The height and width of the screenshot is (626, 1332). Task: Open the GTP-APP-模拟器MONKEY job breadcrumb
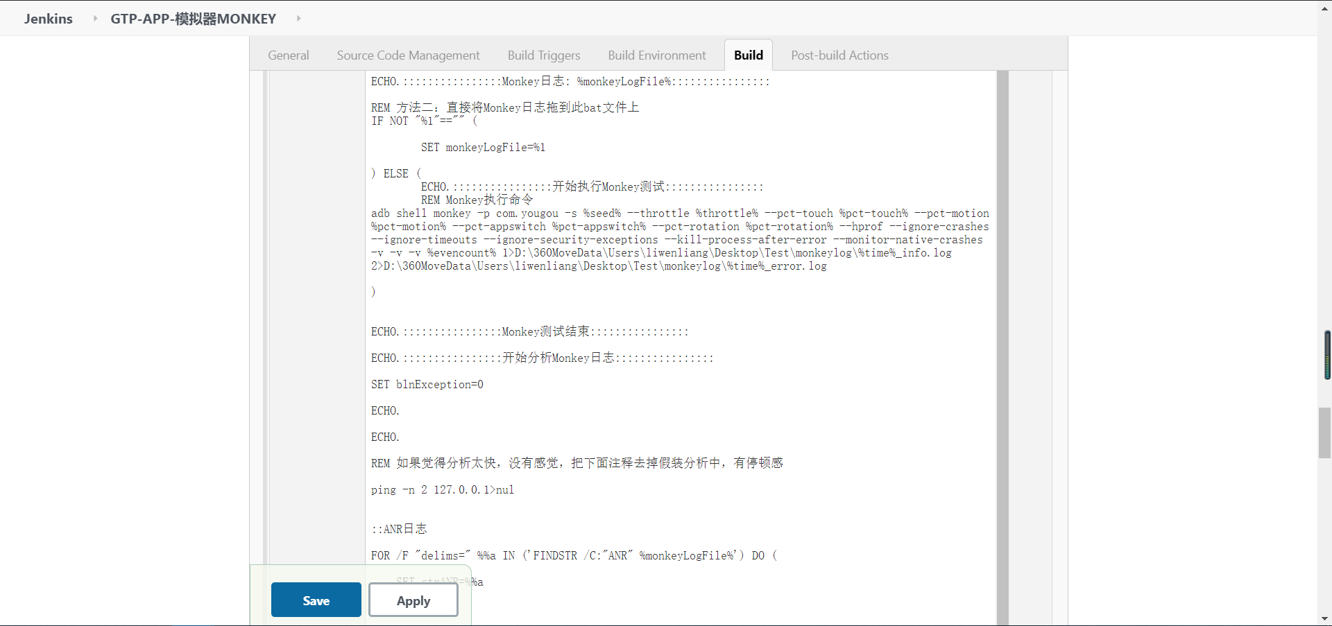click(193, 19)
